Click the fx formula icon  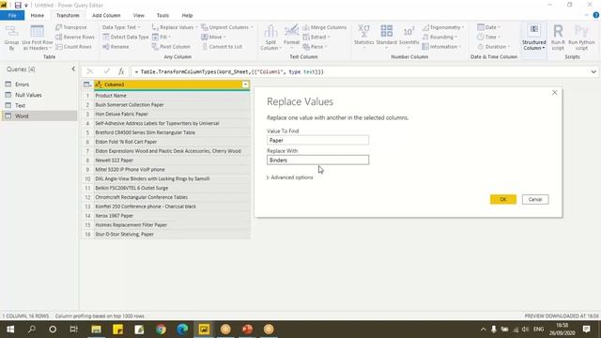[121, 71]
